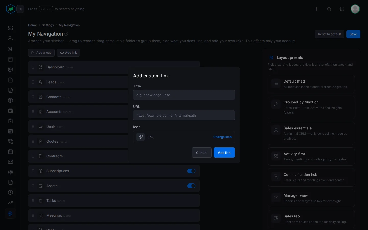Open the sidebar target/goals icon
The height and width of the screenshot is (230, 368).
click(x=10, y=172)
